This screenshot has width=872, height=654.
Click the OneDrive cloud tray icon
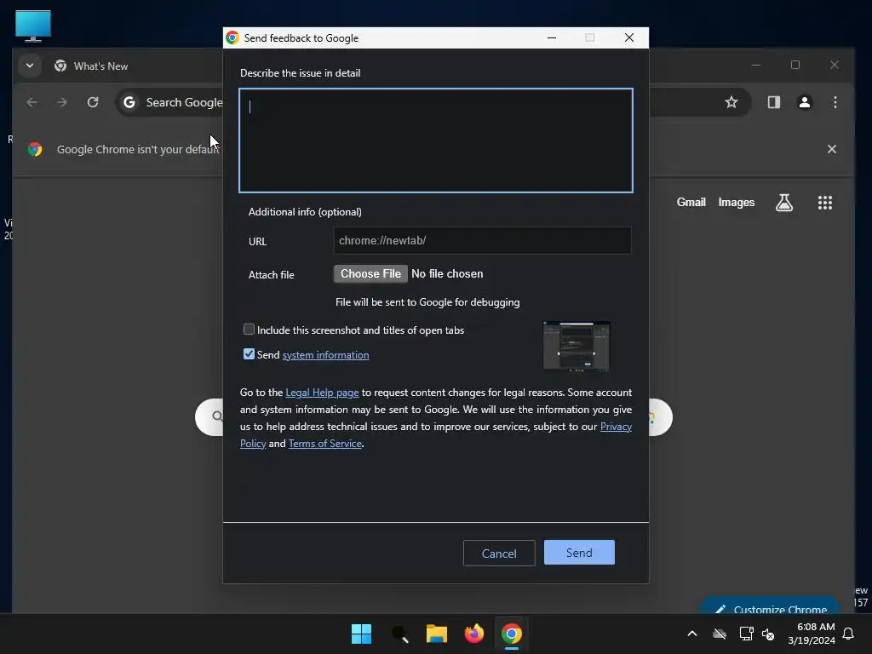click(x=720, y=634)
